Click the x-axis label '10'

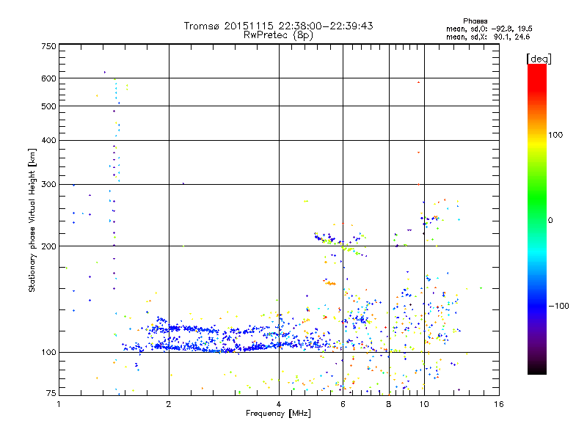[424, 404]
